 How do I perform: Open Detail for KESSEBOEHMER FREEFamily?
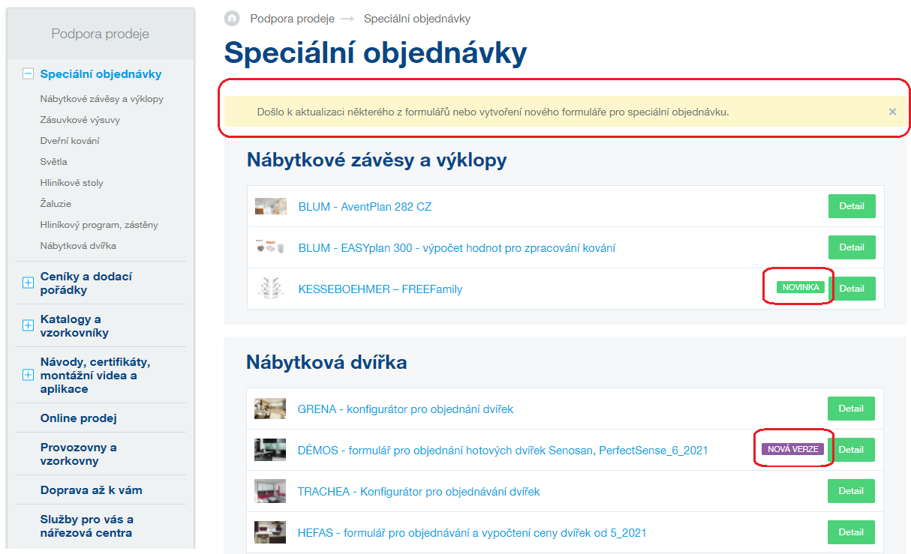click(851, 289)
